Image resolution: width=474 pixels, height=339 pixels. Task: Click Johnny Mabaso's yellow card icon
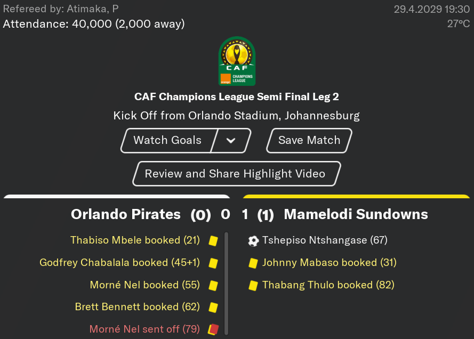tap(253, 263)
